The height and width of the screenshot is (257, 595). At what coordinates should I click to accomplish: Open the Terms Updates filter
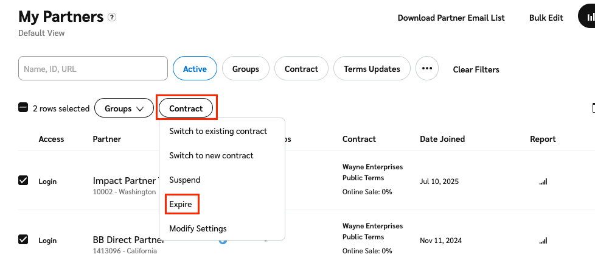pyautogui.click(x=372, y=69)
